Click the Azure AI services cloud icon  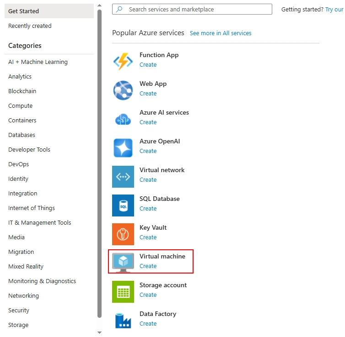coord(123,119)
